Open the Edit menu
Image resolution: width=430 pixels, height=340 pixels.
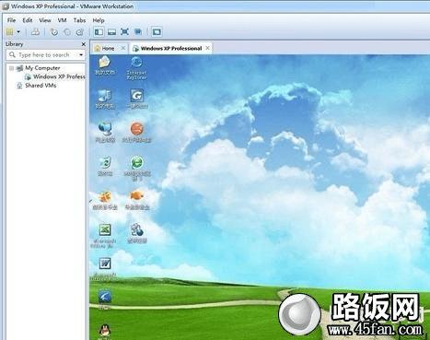coord(28,20)
